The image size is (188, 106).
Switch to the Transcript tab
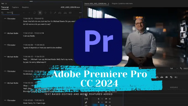pyautogui.click(x=5, y=7)
